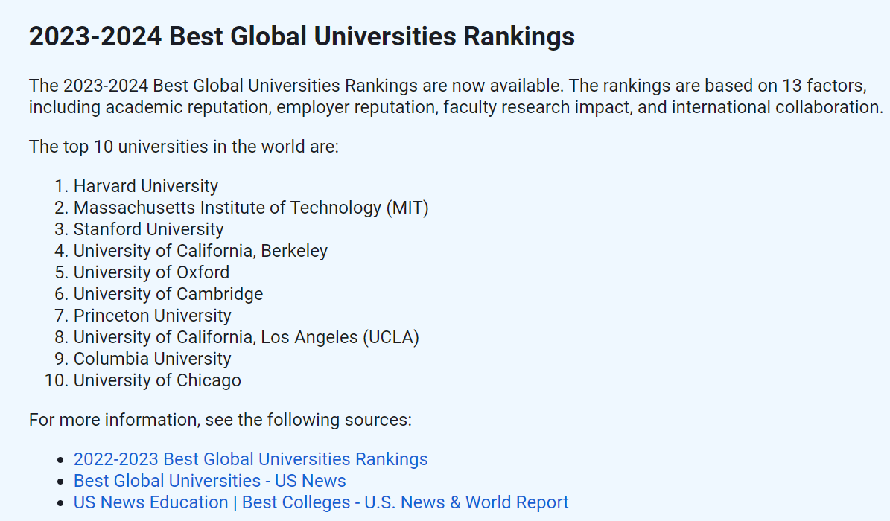Image resolution: width=890 pixels, height=521 pixels.
Task: Select the Massachusetts Institute of Technology entry
Action: point(251,208)
